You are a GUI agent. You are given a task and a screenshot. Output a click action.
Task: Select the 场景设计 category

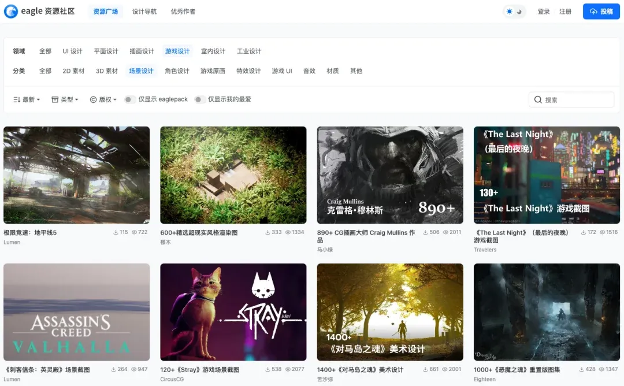(x=142, y=71)
